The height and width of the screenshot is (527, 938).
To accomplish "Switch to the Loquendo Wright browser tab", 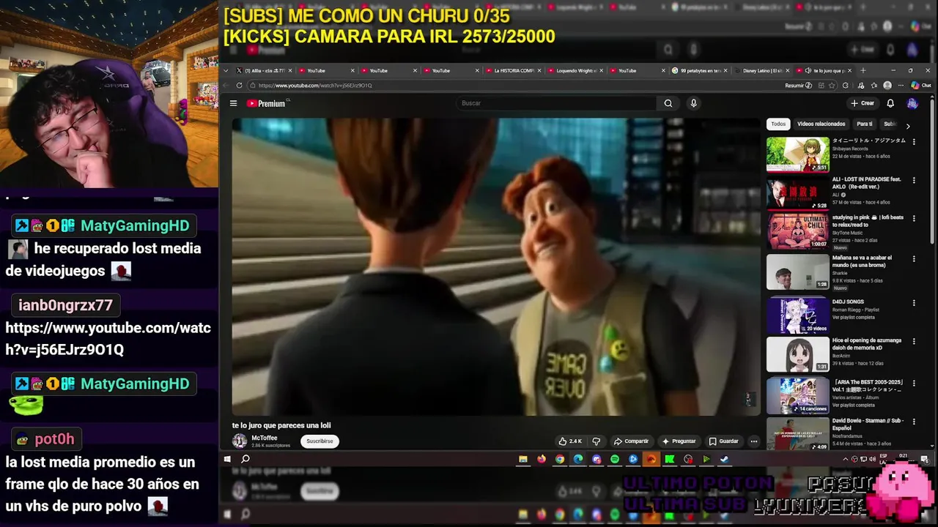I will [575, 70].
